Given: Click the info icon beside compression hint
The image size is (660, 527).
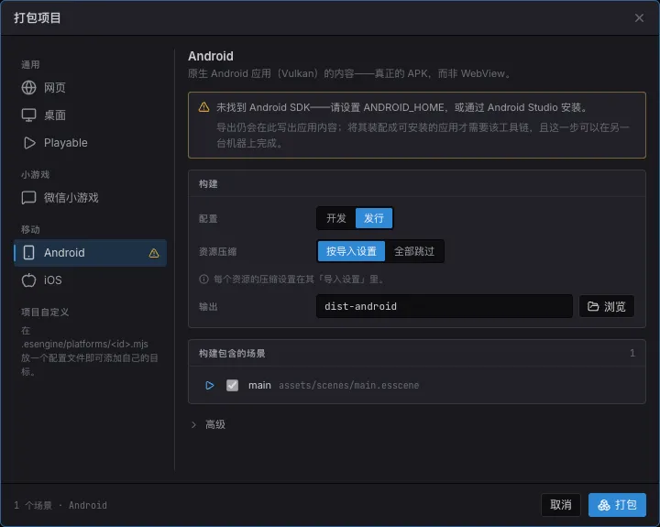Looking at the screenshot, I should 203,279.
